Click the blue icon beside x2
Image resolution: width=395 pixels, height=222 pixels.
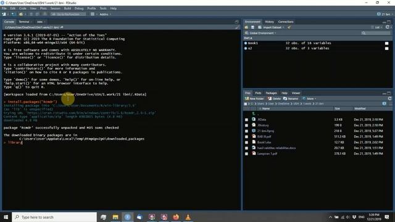(x=246, y=48)
